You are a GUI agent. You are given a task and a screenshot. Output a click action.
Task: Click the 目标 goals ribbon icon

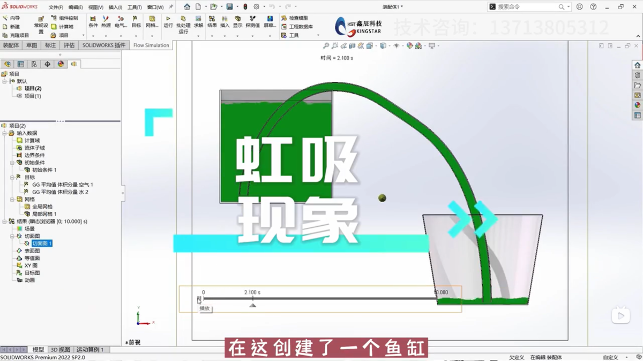pyautogui.click(x=136, y=21)
